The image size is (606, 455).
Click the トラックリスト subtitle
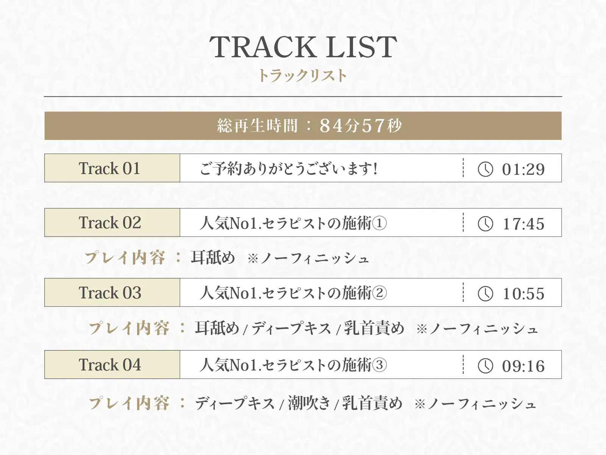point(302,75)
